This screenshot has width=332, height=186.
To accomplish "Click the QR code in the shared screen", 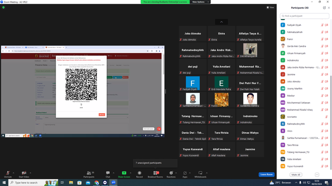I will point(81,85).
